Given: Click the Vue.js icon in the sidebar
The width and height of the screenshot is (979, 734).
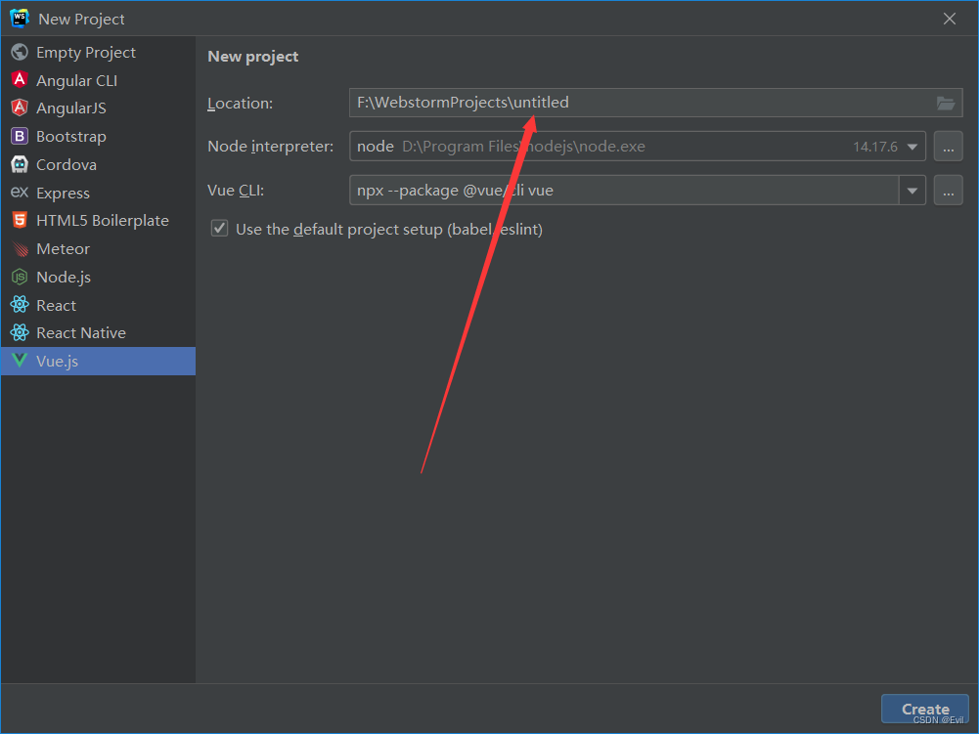Looking at the screenshot, I should (x=19, y=361).
